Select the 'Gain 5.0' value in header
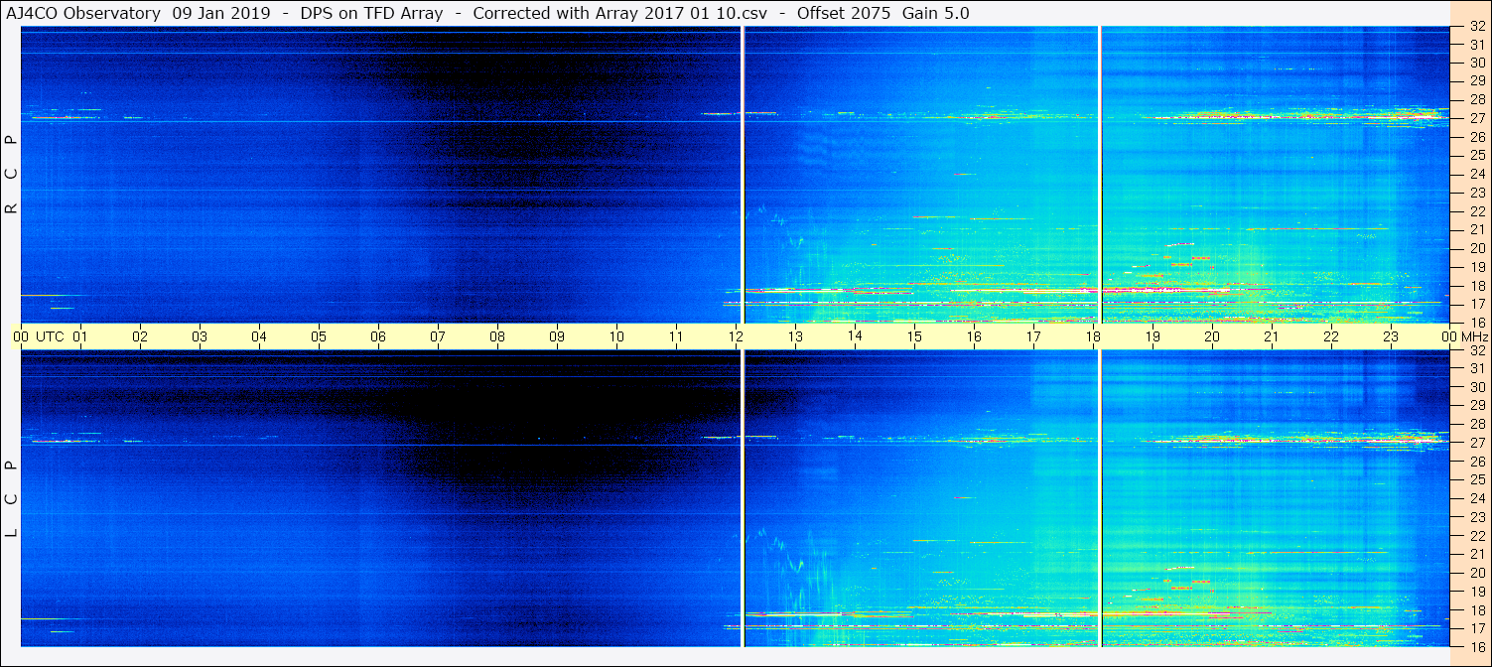 pos(936,13)
